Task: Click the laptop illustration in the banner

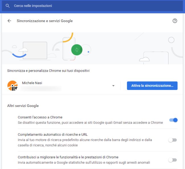Action: pyautogui.click(x=35, y=50)
